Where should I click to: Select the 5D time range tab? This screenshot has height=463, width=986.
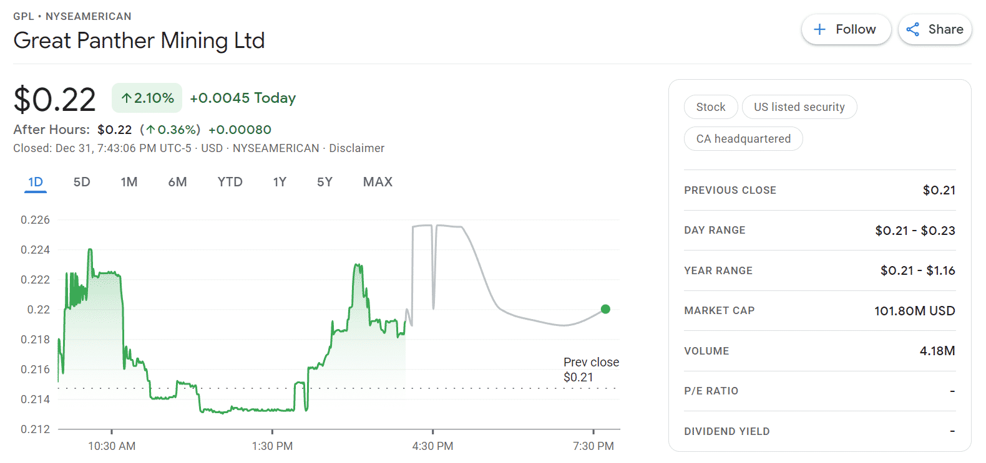click(82, 182)
